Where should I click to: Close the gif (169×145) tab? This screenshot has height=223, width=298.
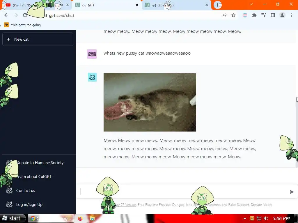coord(207,5)
